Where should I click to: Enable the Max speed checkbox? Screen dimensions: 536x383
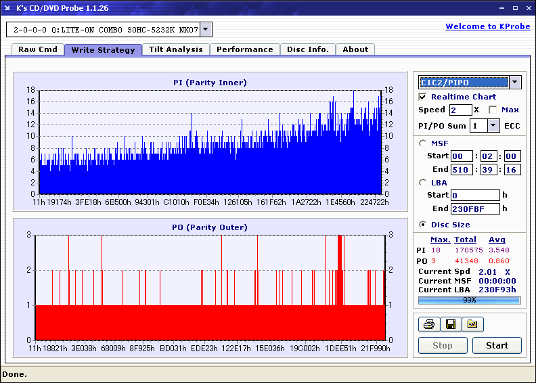(493, 110)
